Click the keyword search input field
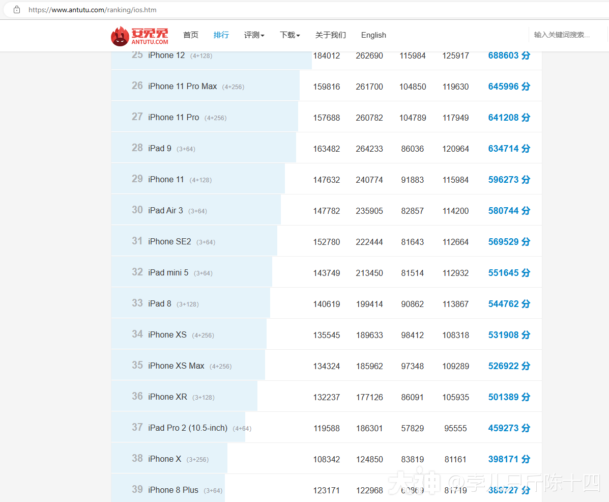 (x=567, y=35)
